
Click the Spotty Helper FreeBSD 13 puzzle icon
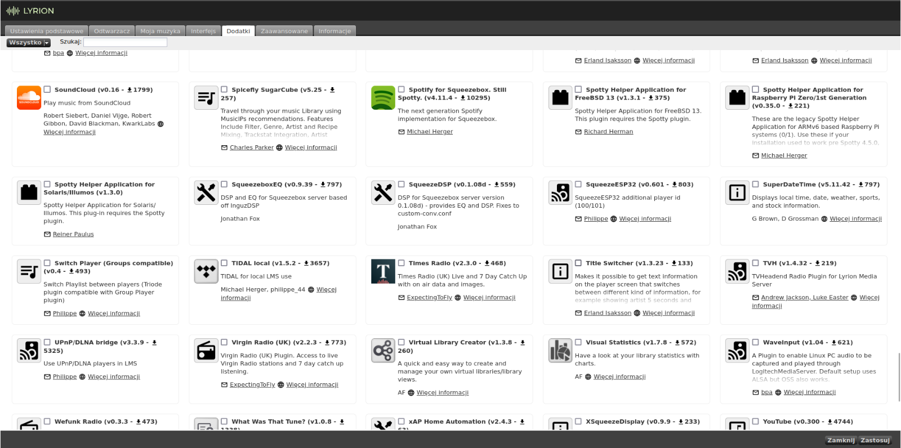pyautogui.click(x=560, y=98)
